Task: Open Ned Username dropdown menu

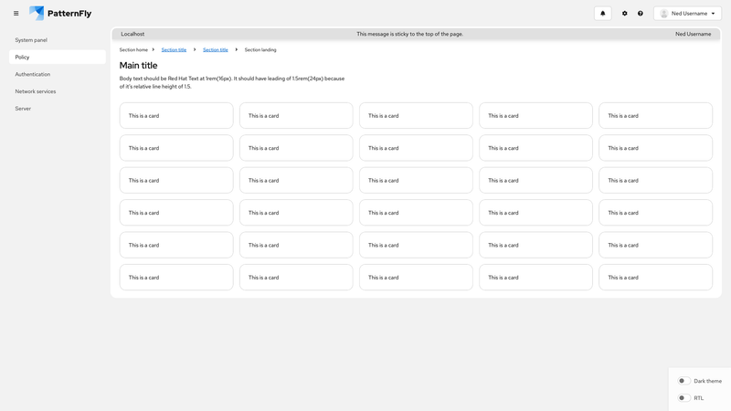Action: coord(687,14)
